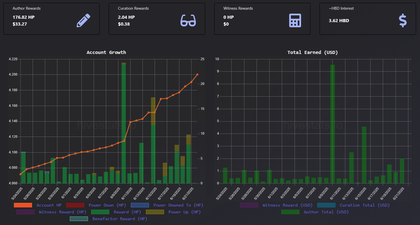Toggle the Power Down (HP) red legend swatch

click(75, 205)
